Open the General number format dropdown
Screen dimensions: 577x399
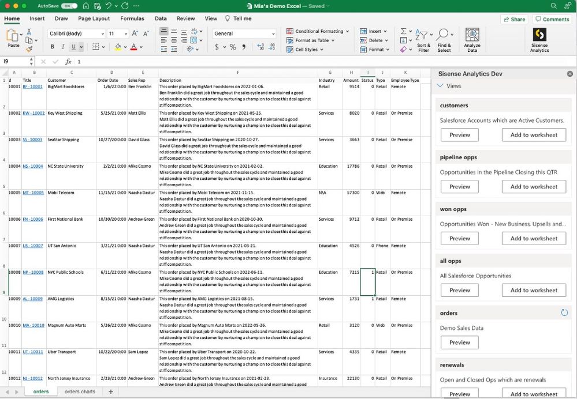tap(273, 33)
